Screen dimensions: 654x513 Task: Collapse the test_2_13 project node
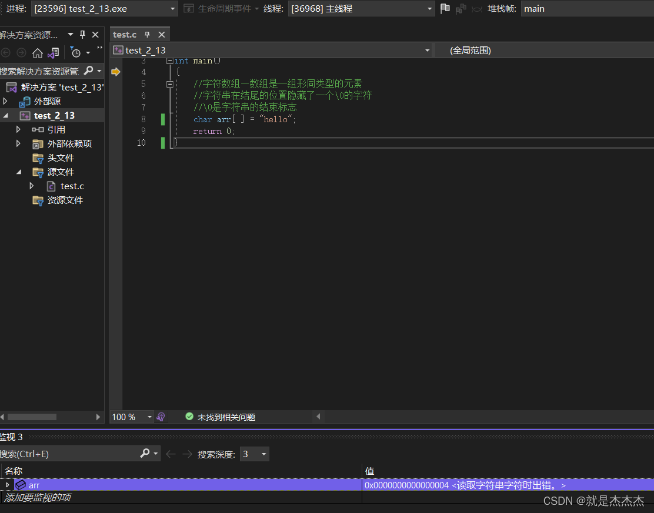pyautogui.click(x=6, y=115)
